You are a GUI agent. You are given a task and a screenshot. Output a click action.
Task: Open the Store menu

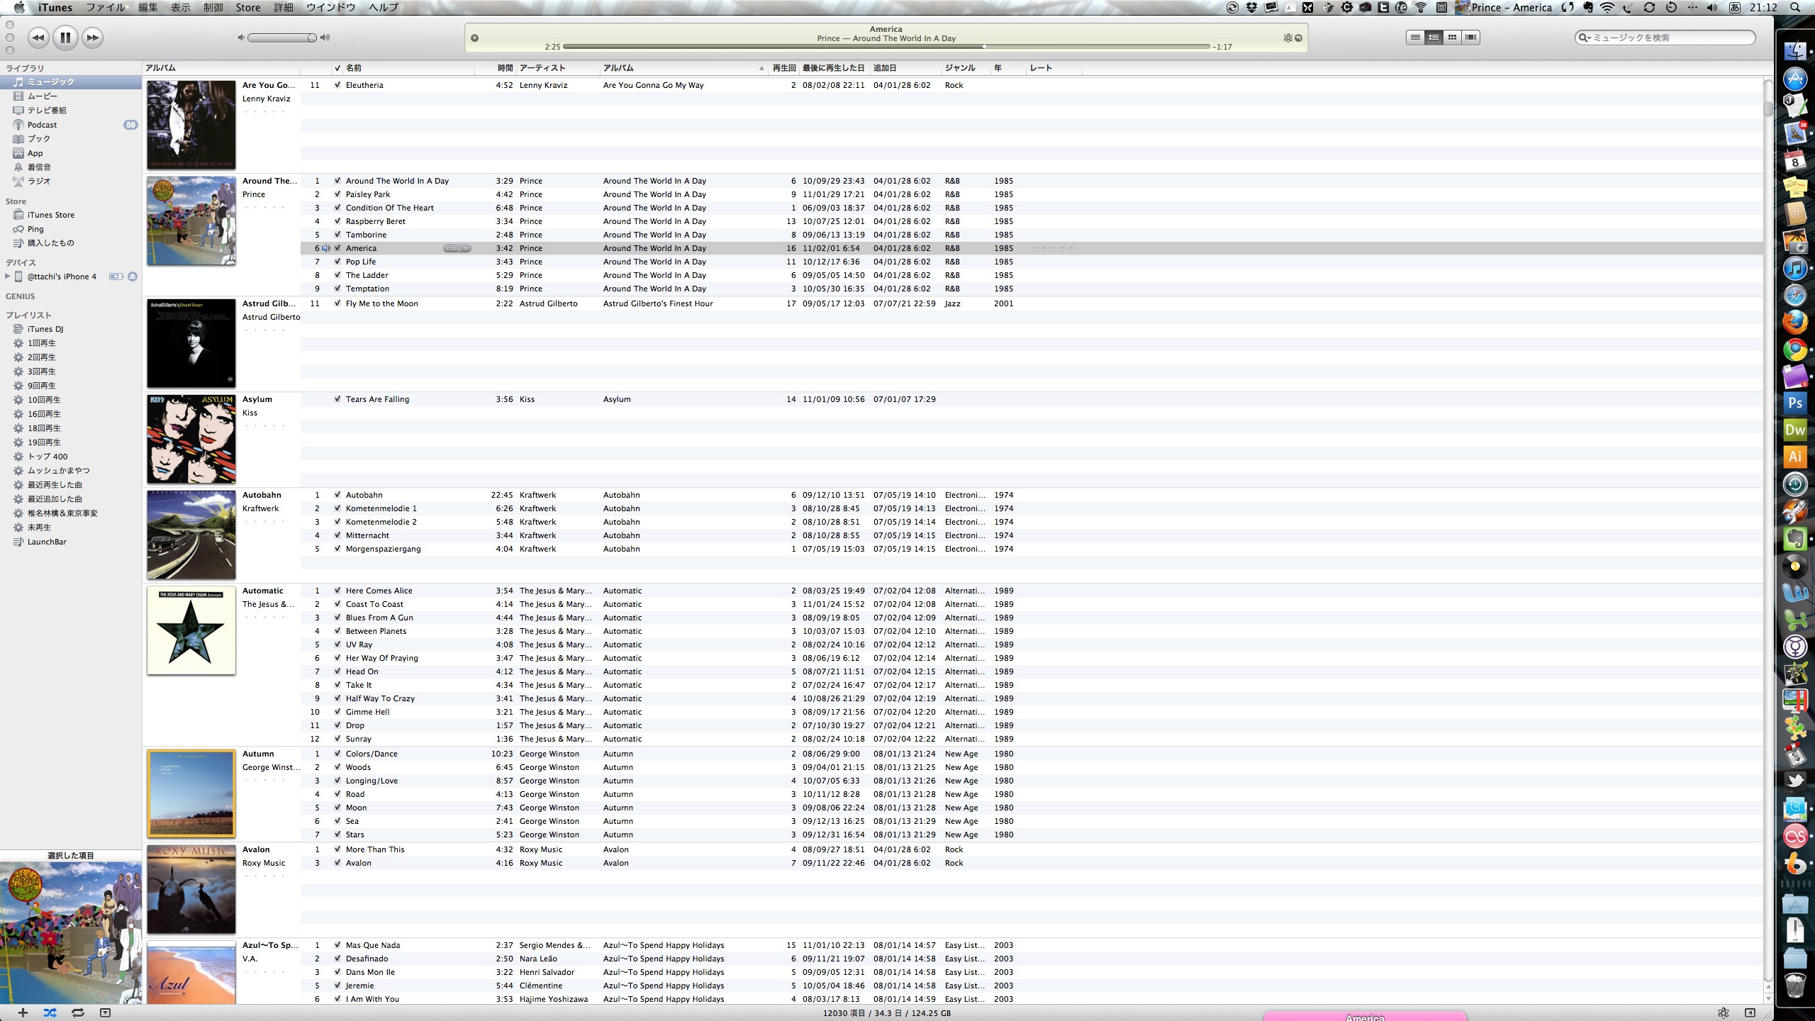[247, 8]
